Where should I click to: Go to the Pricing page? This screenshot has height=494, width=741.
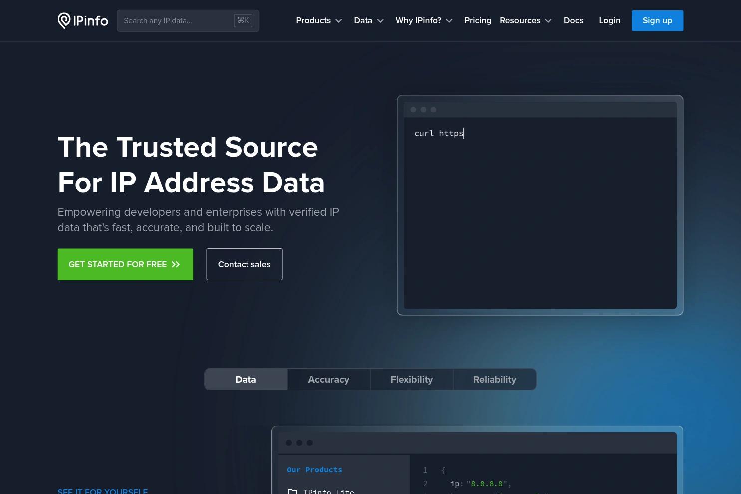(x=478, y=20)
